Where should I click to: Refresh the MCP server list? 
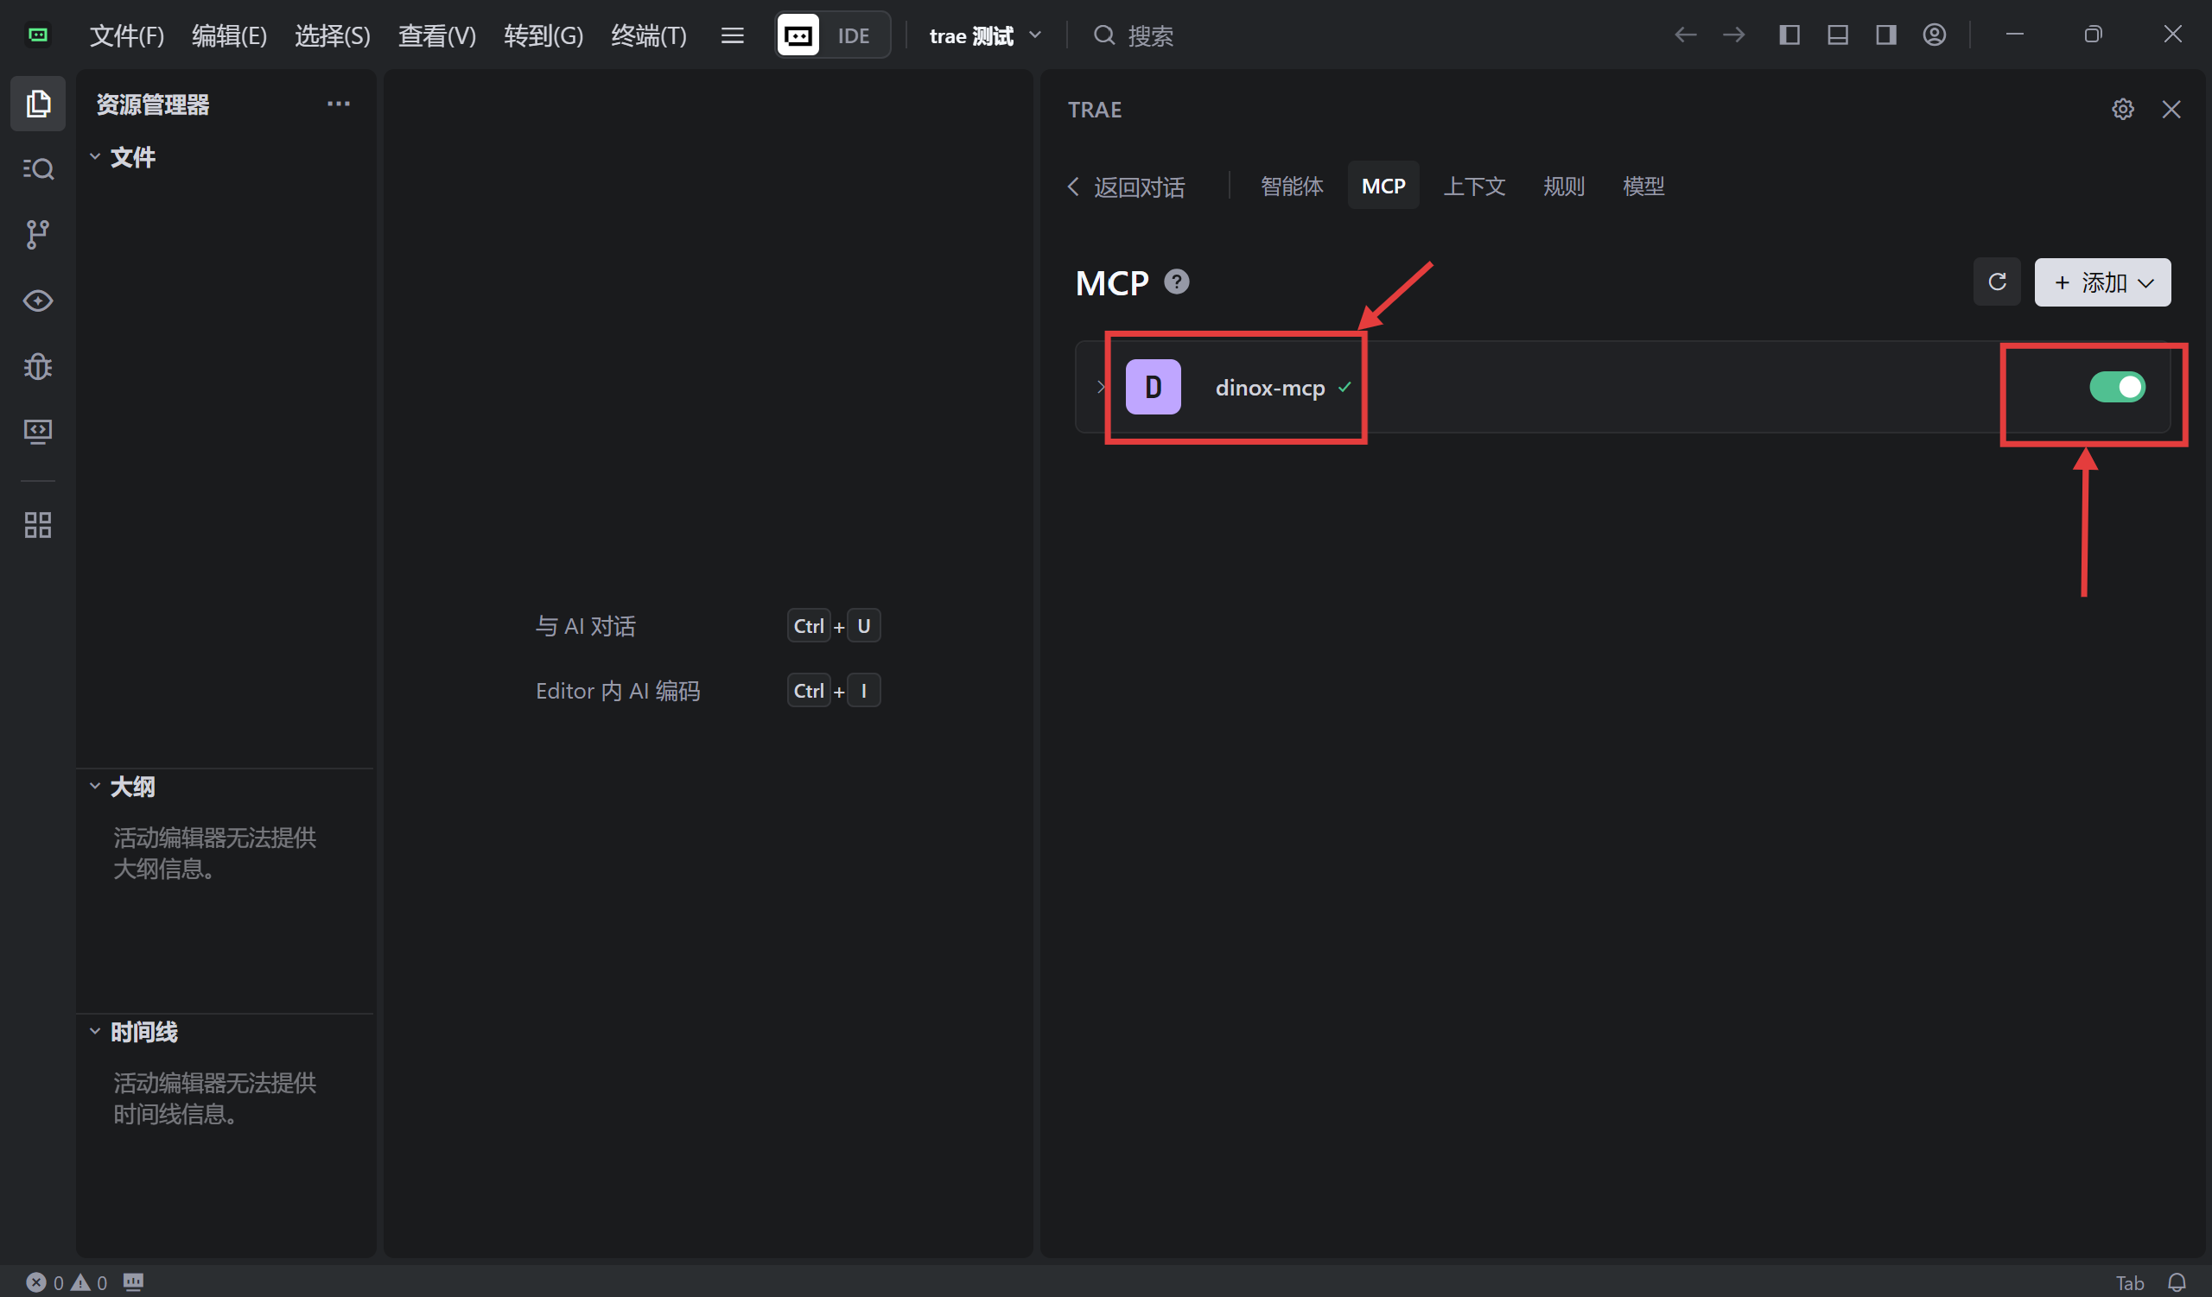[1997, 282]
